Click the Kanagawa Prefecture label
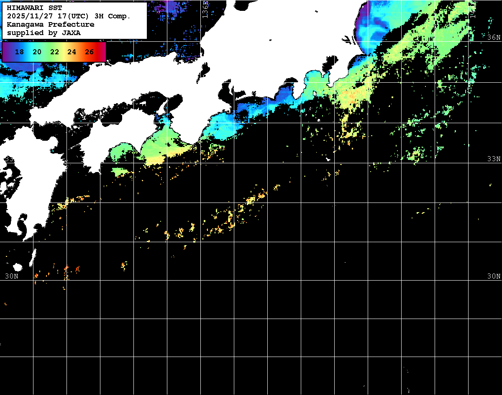Image resolution: width=502 pixels, height=395 pixels. (50, 25)
